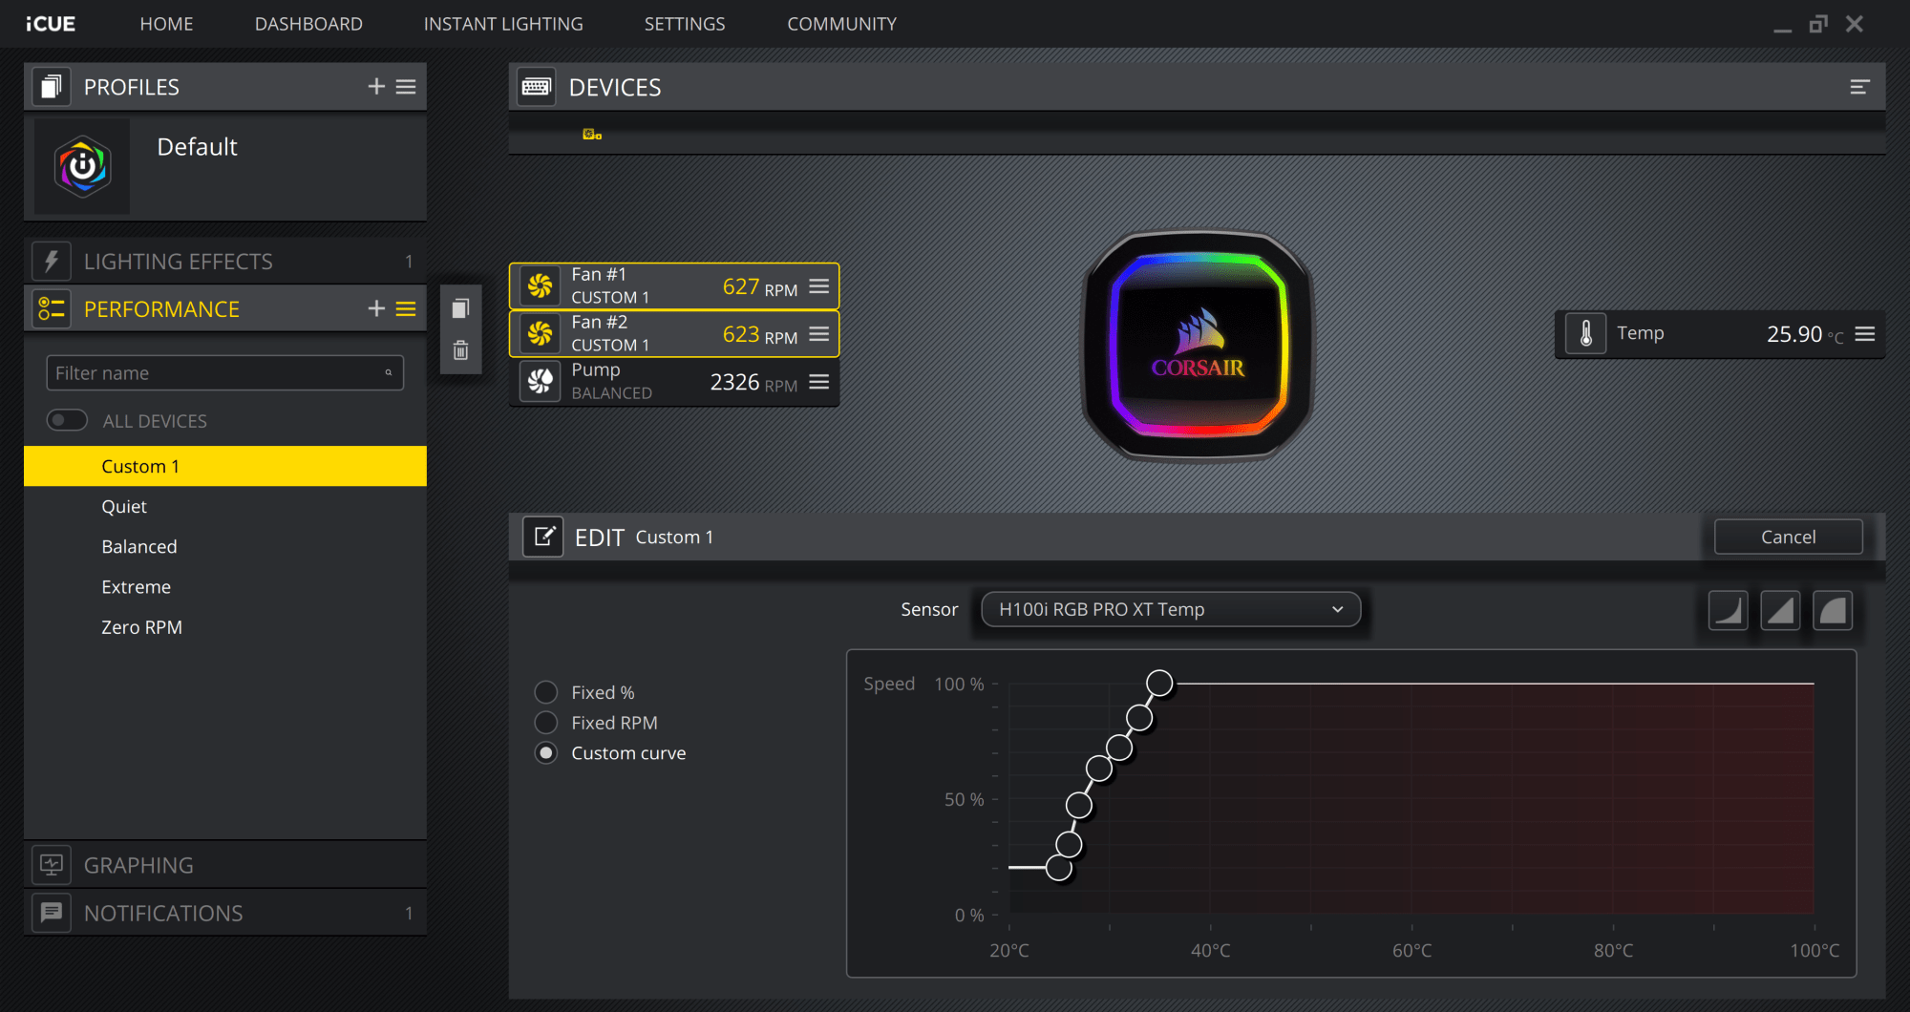Click the Temp thermometer icon

(x=1586, y=334)
